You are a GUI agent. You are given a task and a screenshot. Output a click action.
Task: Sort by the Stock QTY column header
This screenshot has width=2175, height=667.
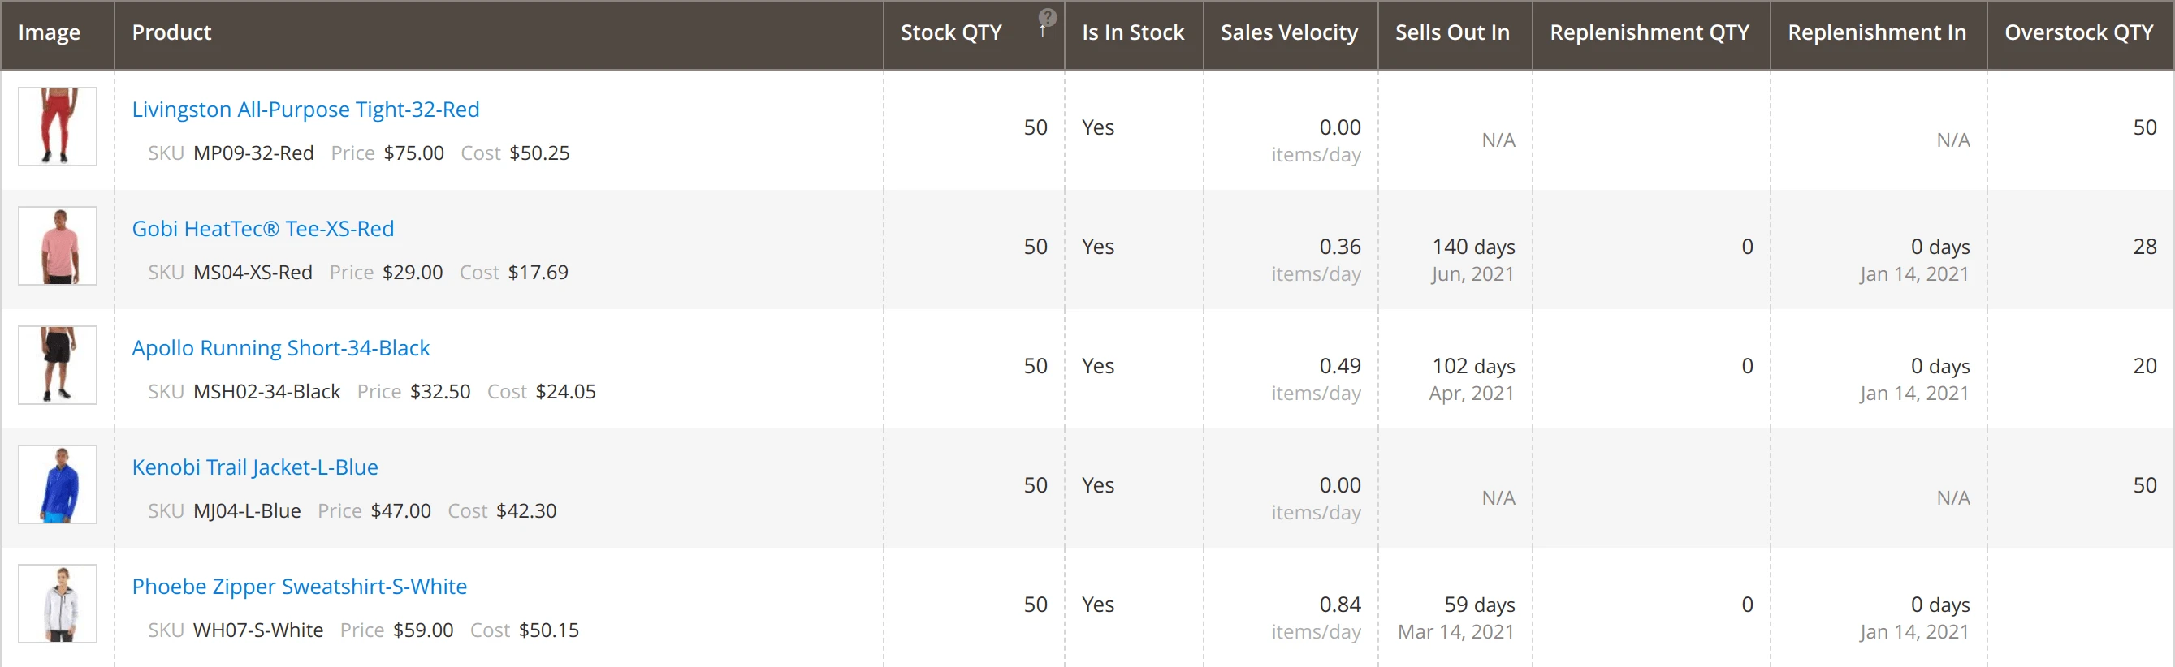[x=951, y=33]
